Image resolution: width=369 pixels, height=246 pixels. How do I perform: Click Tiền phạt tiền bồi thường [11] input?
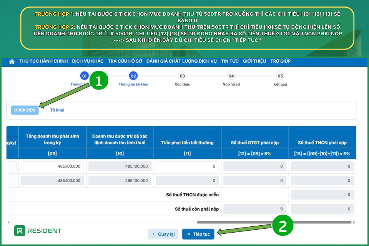pos(187,166)
